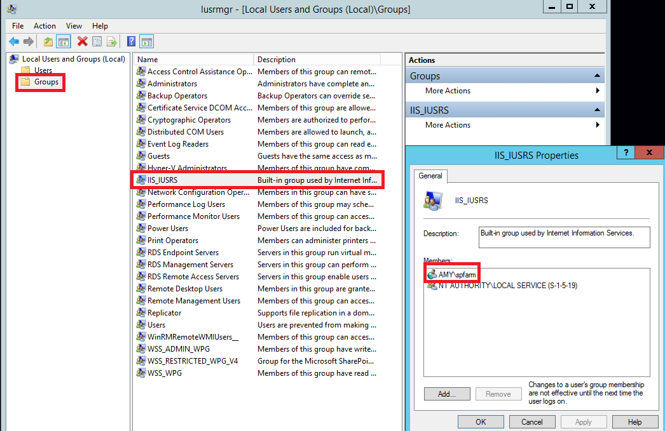Select Distributed COM Users group
The image size is (665, 431).
coord(257,131)
